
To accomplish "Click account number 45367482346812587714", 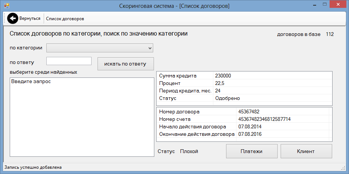I will tap(265, 119).
